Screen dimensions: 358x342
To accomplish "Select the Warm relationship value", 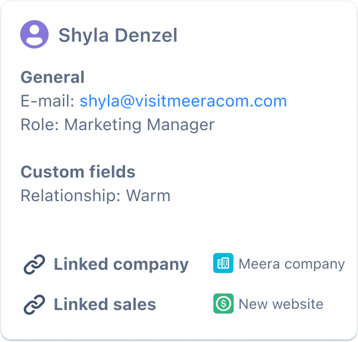I will pyautogui.click(x=148, y=196).
